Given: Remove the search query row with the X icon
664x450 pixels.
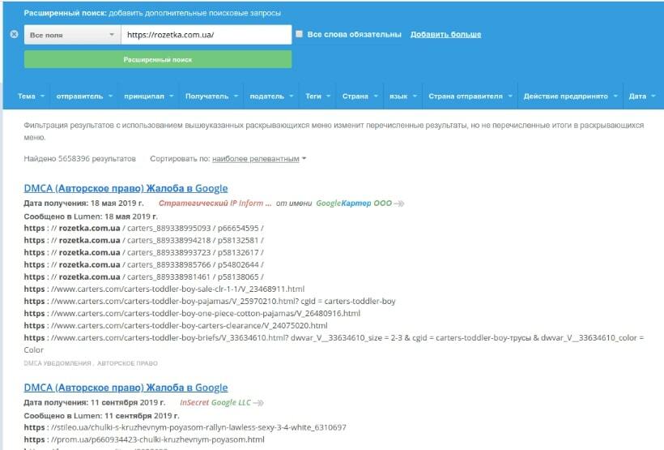Looking at the screenshot, I should pos(14,34).
